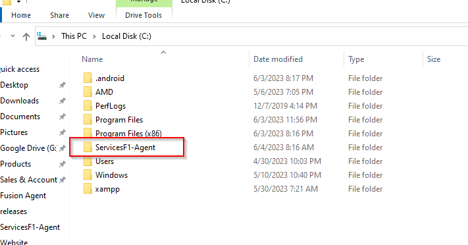Click Local Disk (C:) in address bar
This screenshot has width=468, height=245.
coord(126,36)
